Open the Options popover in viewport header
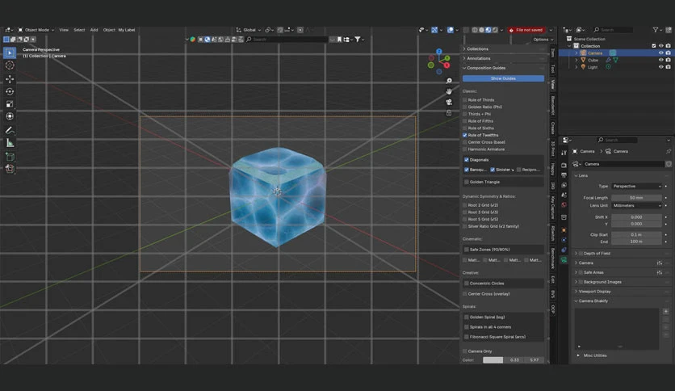This screenshot has height=391, width=675. click(543, 40)
